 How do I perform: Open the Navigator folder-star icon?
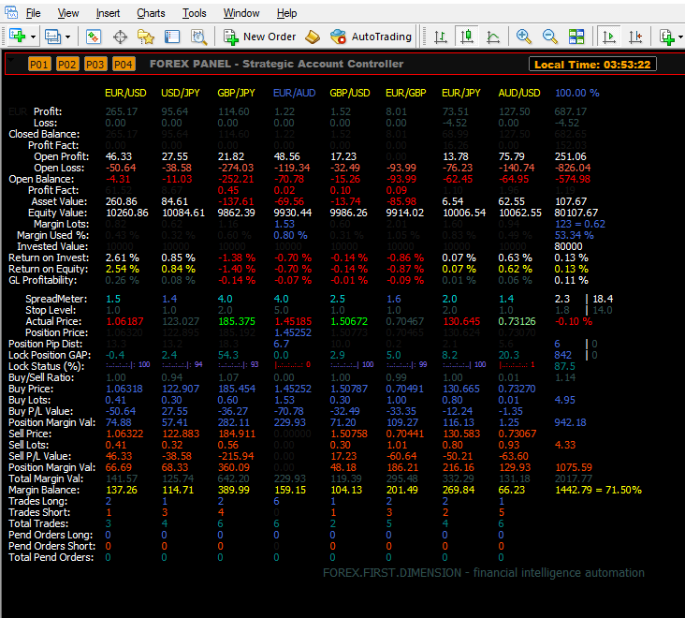146,37
